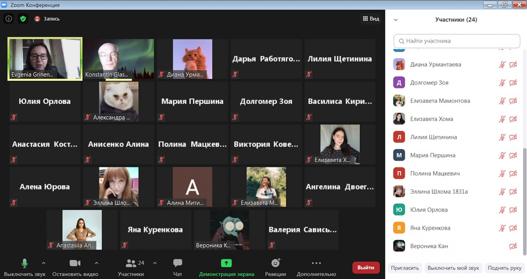Click muted mic icon for Елизавета Мамонтова
Screen dimensions: 527x279
(502, 101)
